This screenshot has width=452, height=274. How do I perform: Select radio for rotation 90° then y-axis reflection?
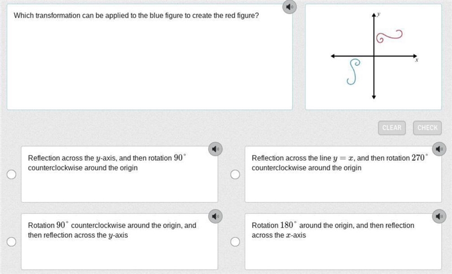pyautogui.click(x=11, y=242)
